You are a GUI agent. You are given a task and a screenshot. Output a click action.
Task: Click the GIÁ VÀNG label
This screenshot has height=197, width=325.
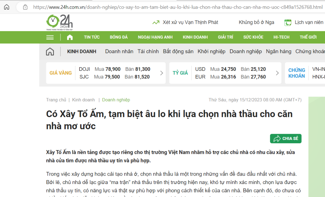pos(60,73)
